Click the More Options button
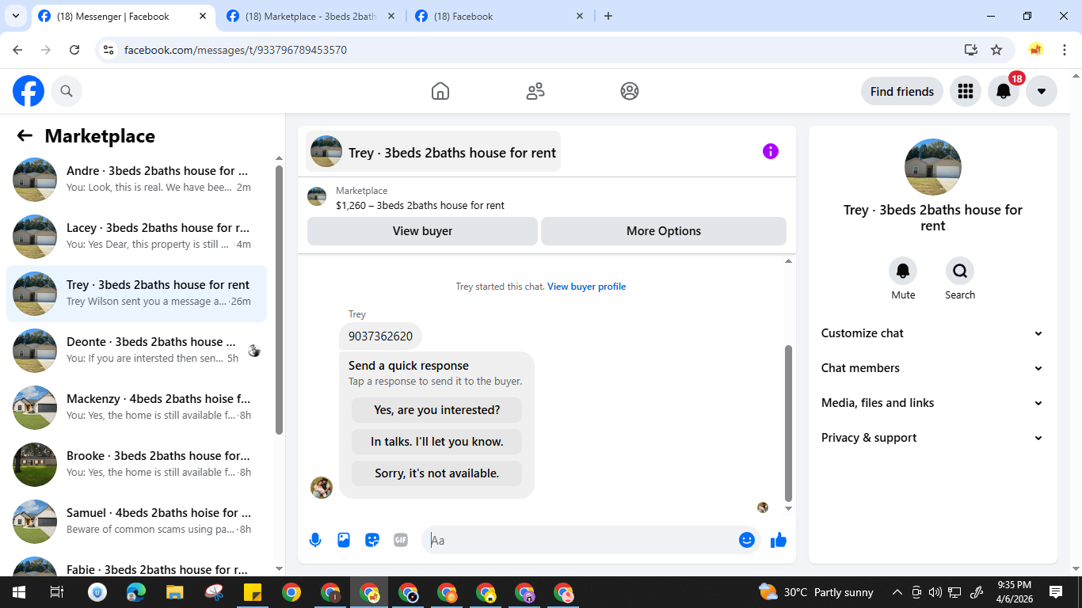 pos(664,231)
